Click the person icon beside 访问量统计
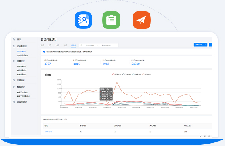The height and width of the screenshot is (146, 225). point(14,46)
